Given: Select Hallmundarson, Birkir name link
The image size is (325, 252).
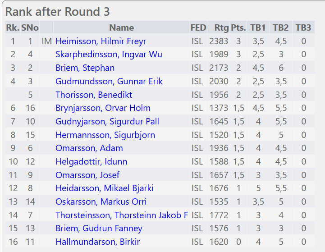Looking at the screenshot, I should 98,242.
